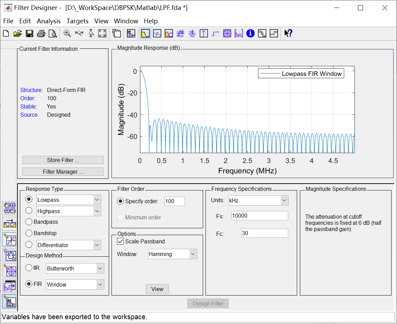Click the Specify order value field

click(x=174, y=201)
